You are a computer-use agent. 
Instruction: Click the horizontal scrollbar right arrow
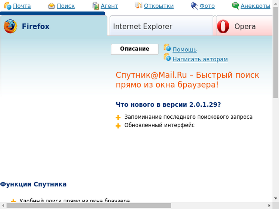point(269,206)
